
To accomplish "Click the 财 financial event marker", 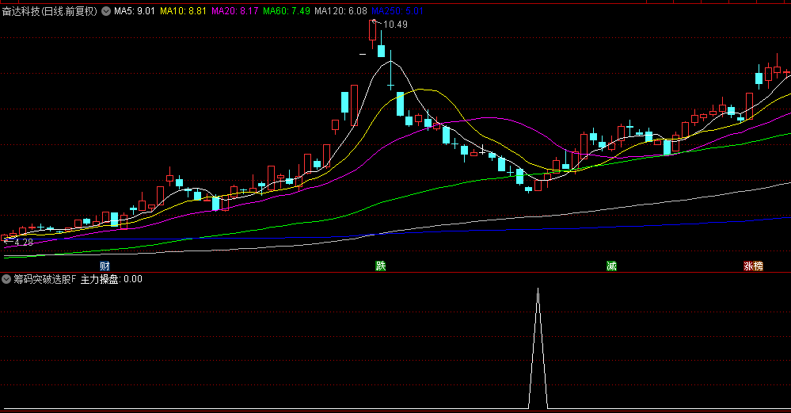I will coord(105,266).
